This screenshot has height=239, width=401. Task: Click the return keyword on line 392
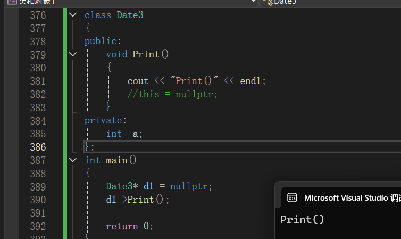122,226
